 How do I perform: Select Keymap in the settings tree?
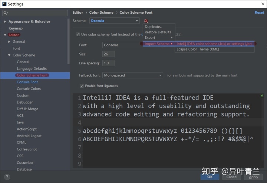point(16,28)
